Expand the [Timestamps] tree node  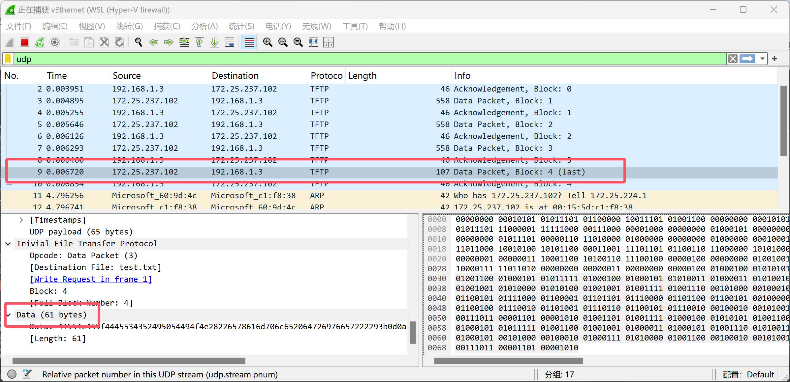pos(21,220)
